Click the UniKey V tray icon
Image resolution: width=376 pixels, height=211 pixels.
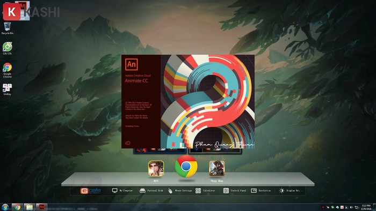tap(342, 207)
